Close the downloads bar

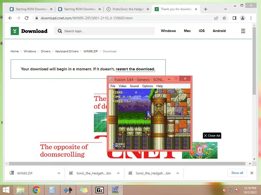tap(252, 173)
